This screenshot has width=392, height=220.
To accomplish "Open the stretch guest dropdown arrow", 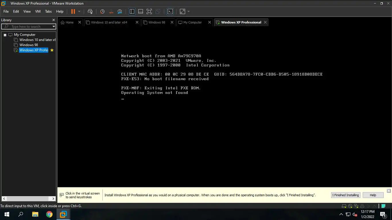I will click(189, 11).
